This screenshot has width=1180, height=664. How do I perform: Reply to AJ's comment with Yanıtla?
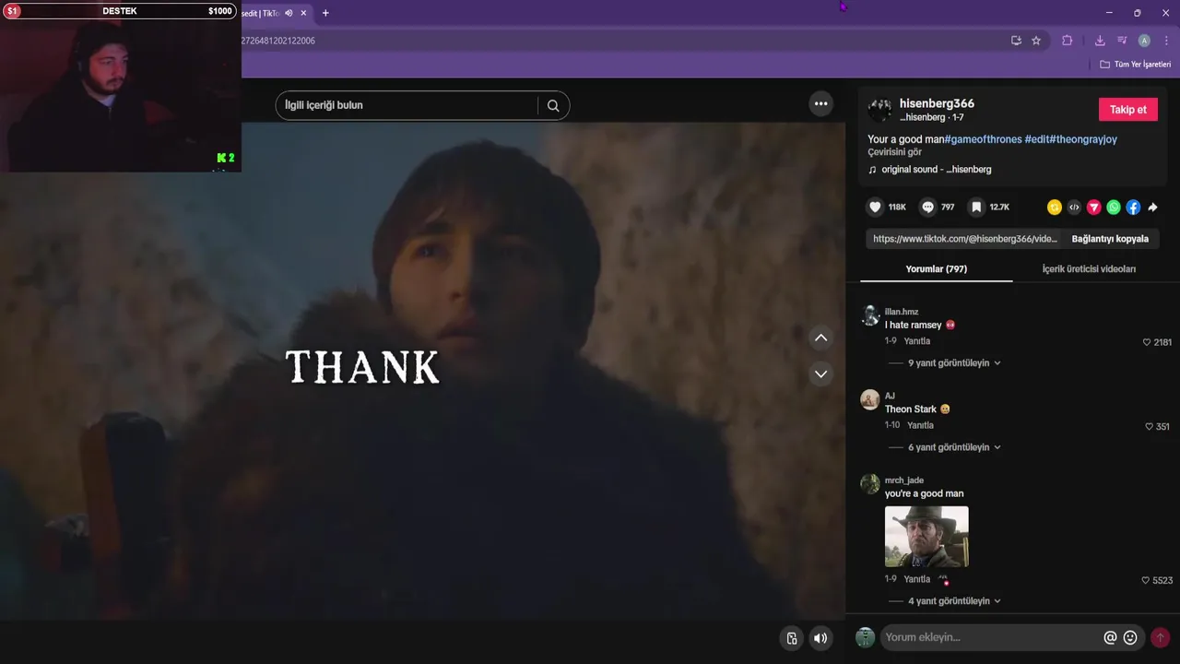tap(920, 425)
